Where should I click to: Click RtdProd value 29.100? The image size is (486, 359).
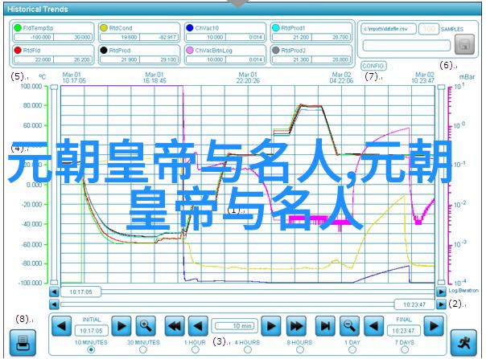click(159, 59)
